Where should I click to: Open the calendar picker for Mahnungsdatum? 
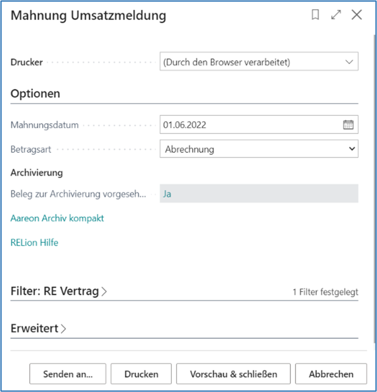(x=348, y=125)
